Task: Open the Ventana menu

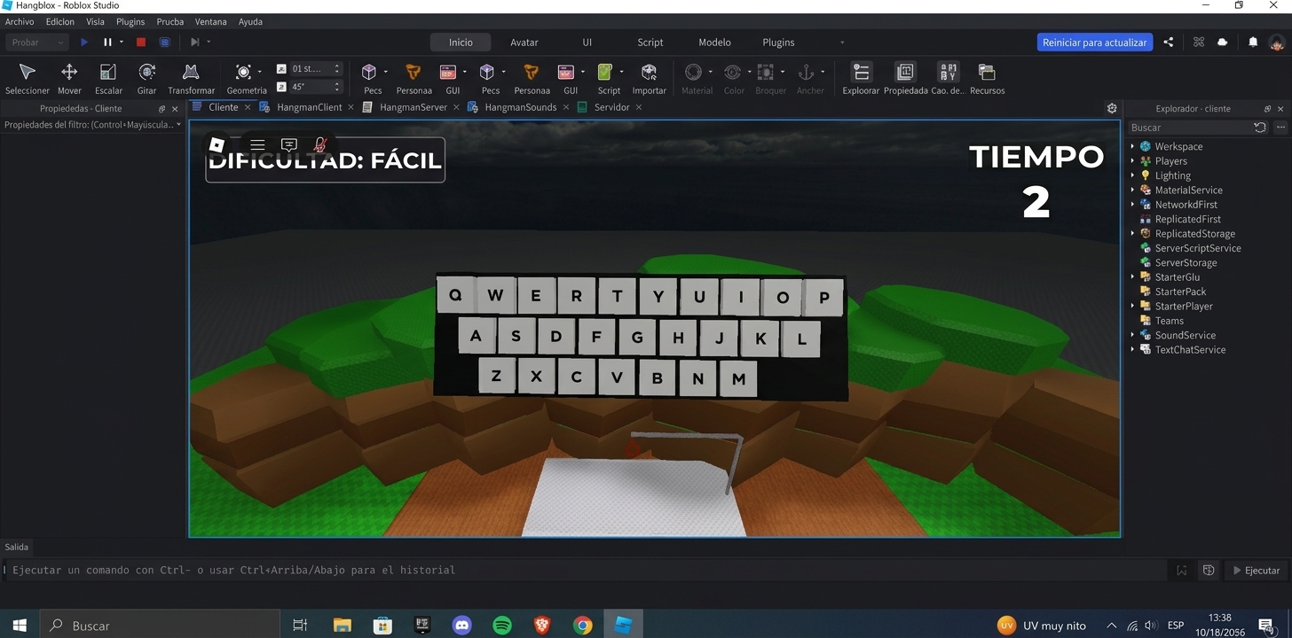Action: [210, 21]
